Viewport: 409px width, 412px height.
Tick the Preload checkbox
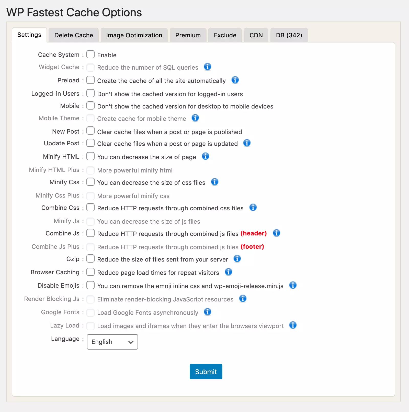tap(90, 80)
